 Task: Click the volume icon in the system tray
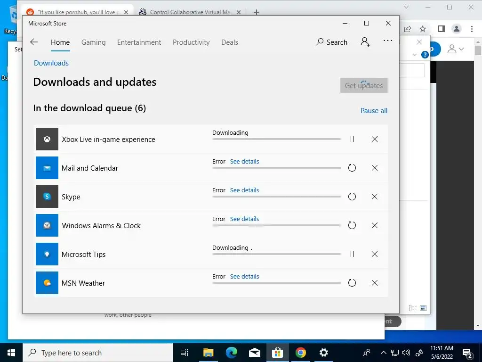pos(406,353)
